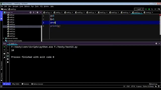The height and width of the screenshot is (90, 161).
Task: Open the Navigate menu
Action: pyautogui.click(x=15, y=6)
